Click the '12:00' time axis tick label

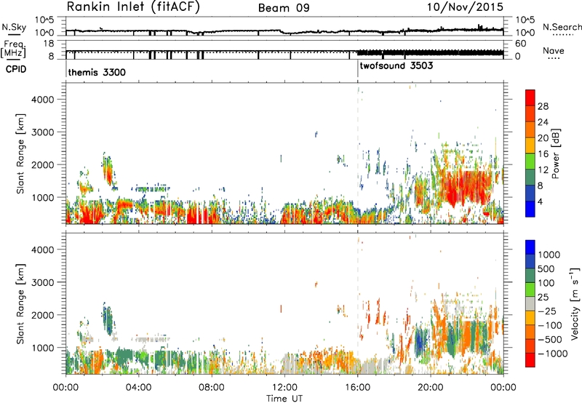tap(284, 388)
